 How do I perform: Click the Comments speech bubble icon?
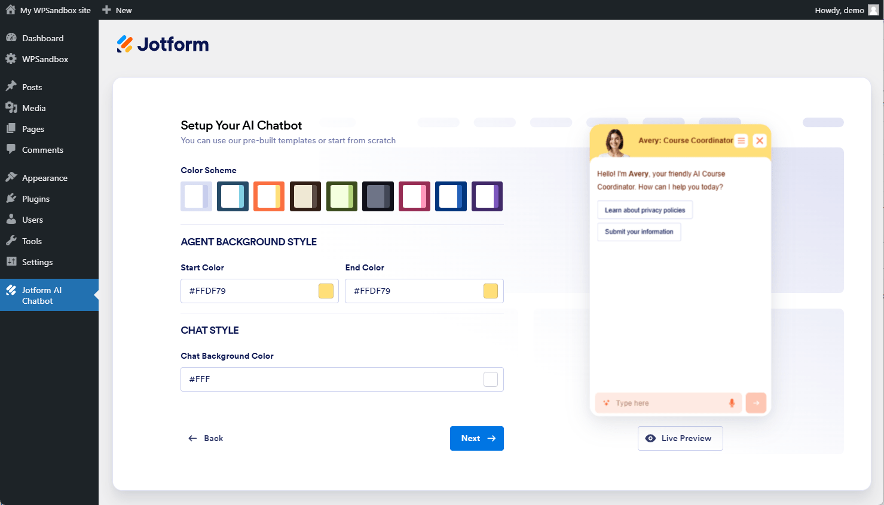click(11, 149)
